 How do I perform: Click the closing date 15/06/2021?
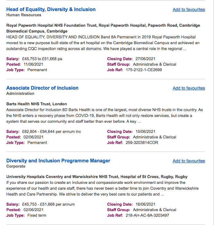click(145, 131)
